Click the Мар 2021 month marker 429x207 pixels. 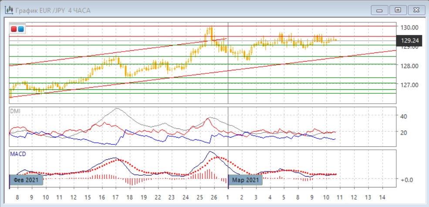point(245,180)
